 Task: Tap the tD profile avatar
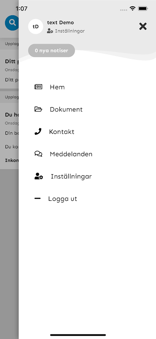coord(36,27)
